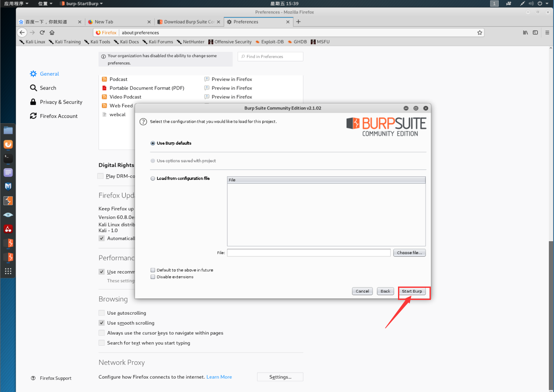Cancel the Burp Suite startup dialog
The height and width of the screenshot is (392, 554).
pos(362,291)
